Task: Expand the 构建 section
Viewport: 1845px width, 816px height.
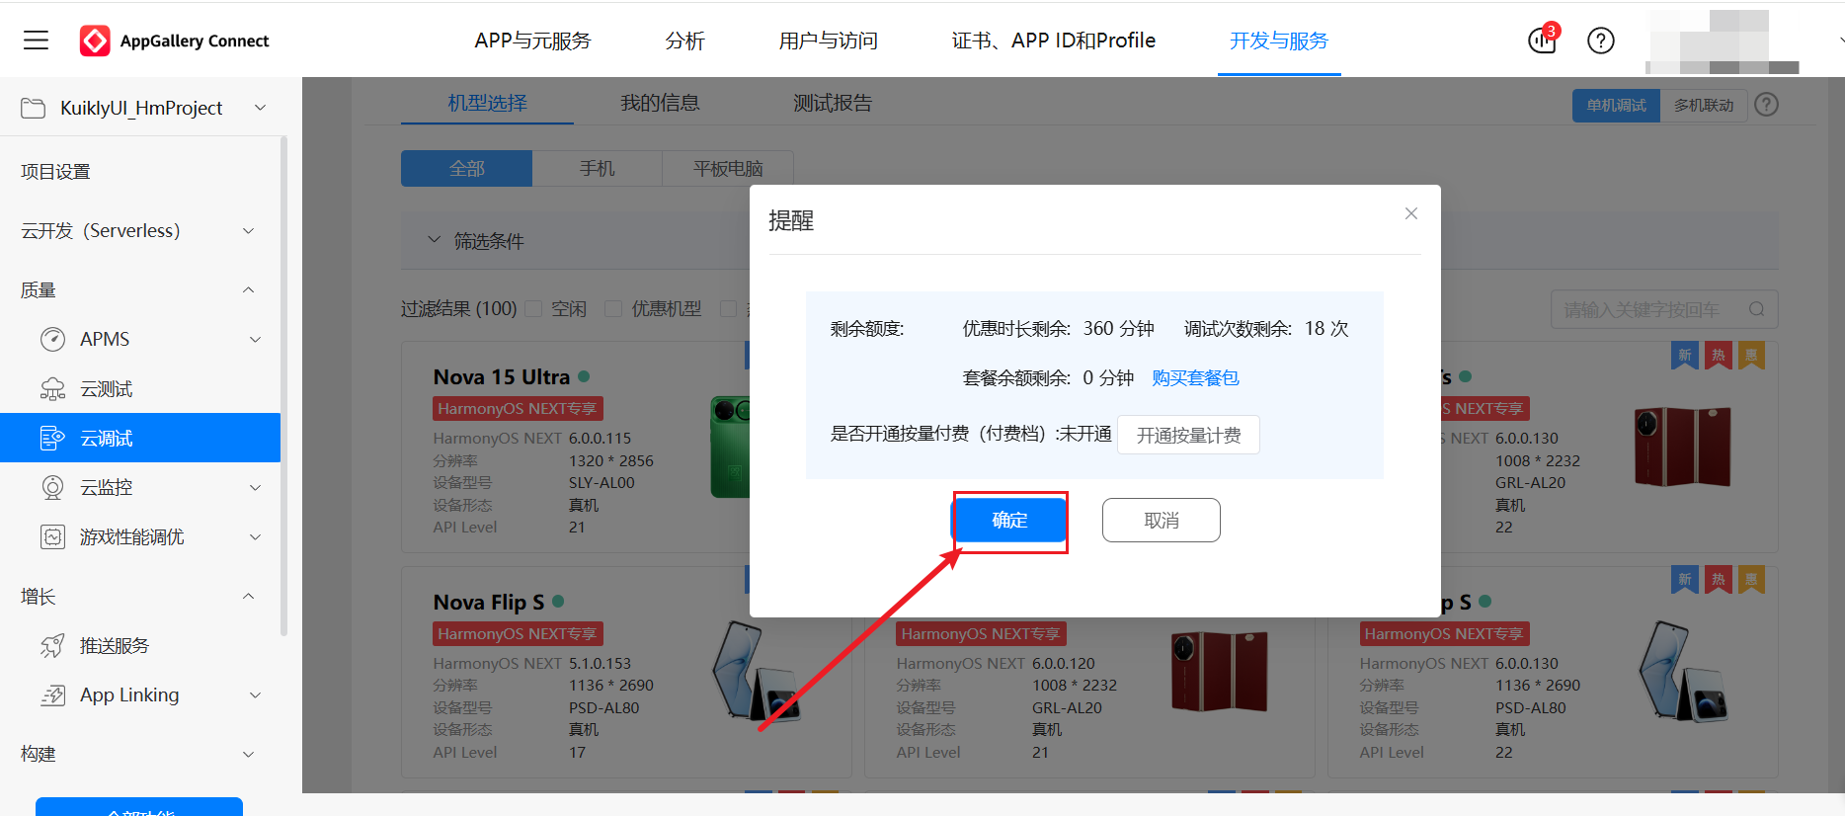Action: click(x=249, y=754)
